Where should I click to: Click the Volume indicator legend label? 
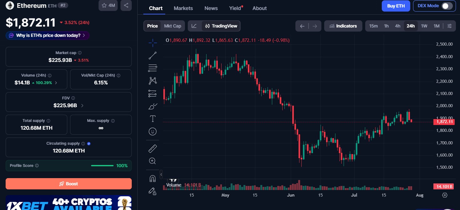(174, 185)
